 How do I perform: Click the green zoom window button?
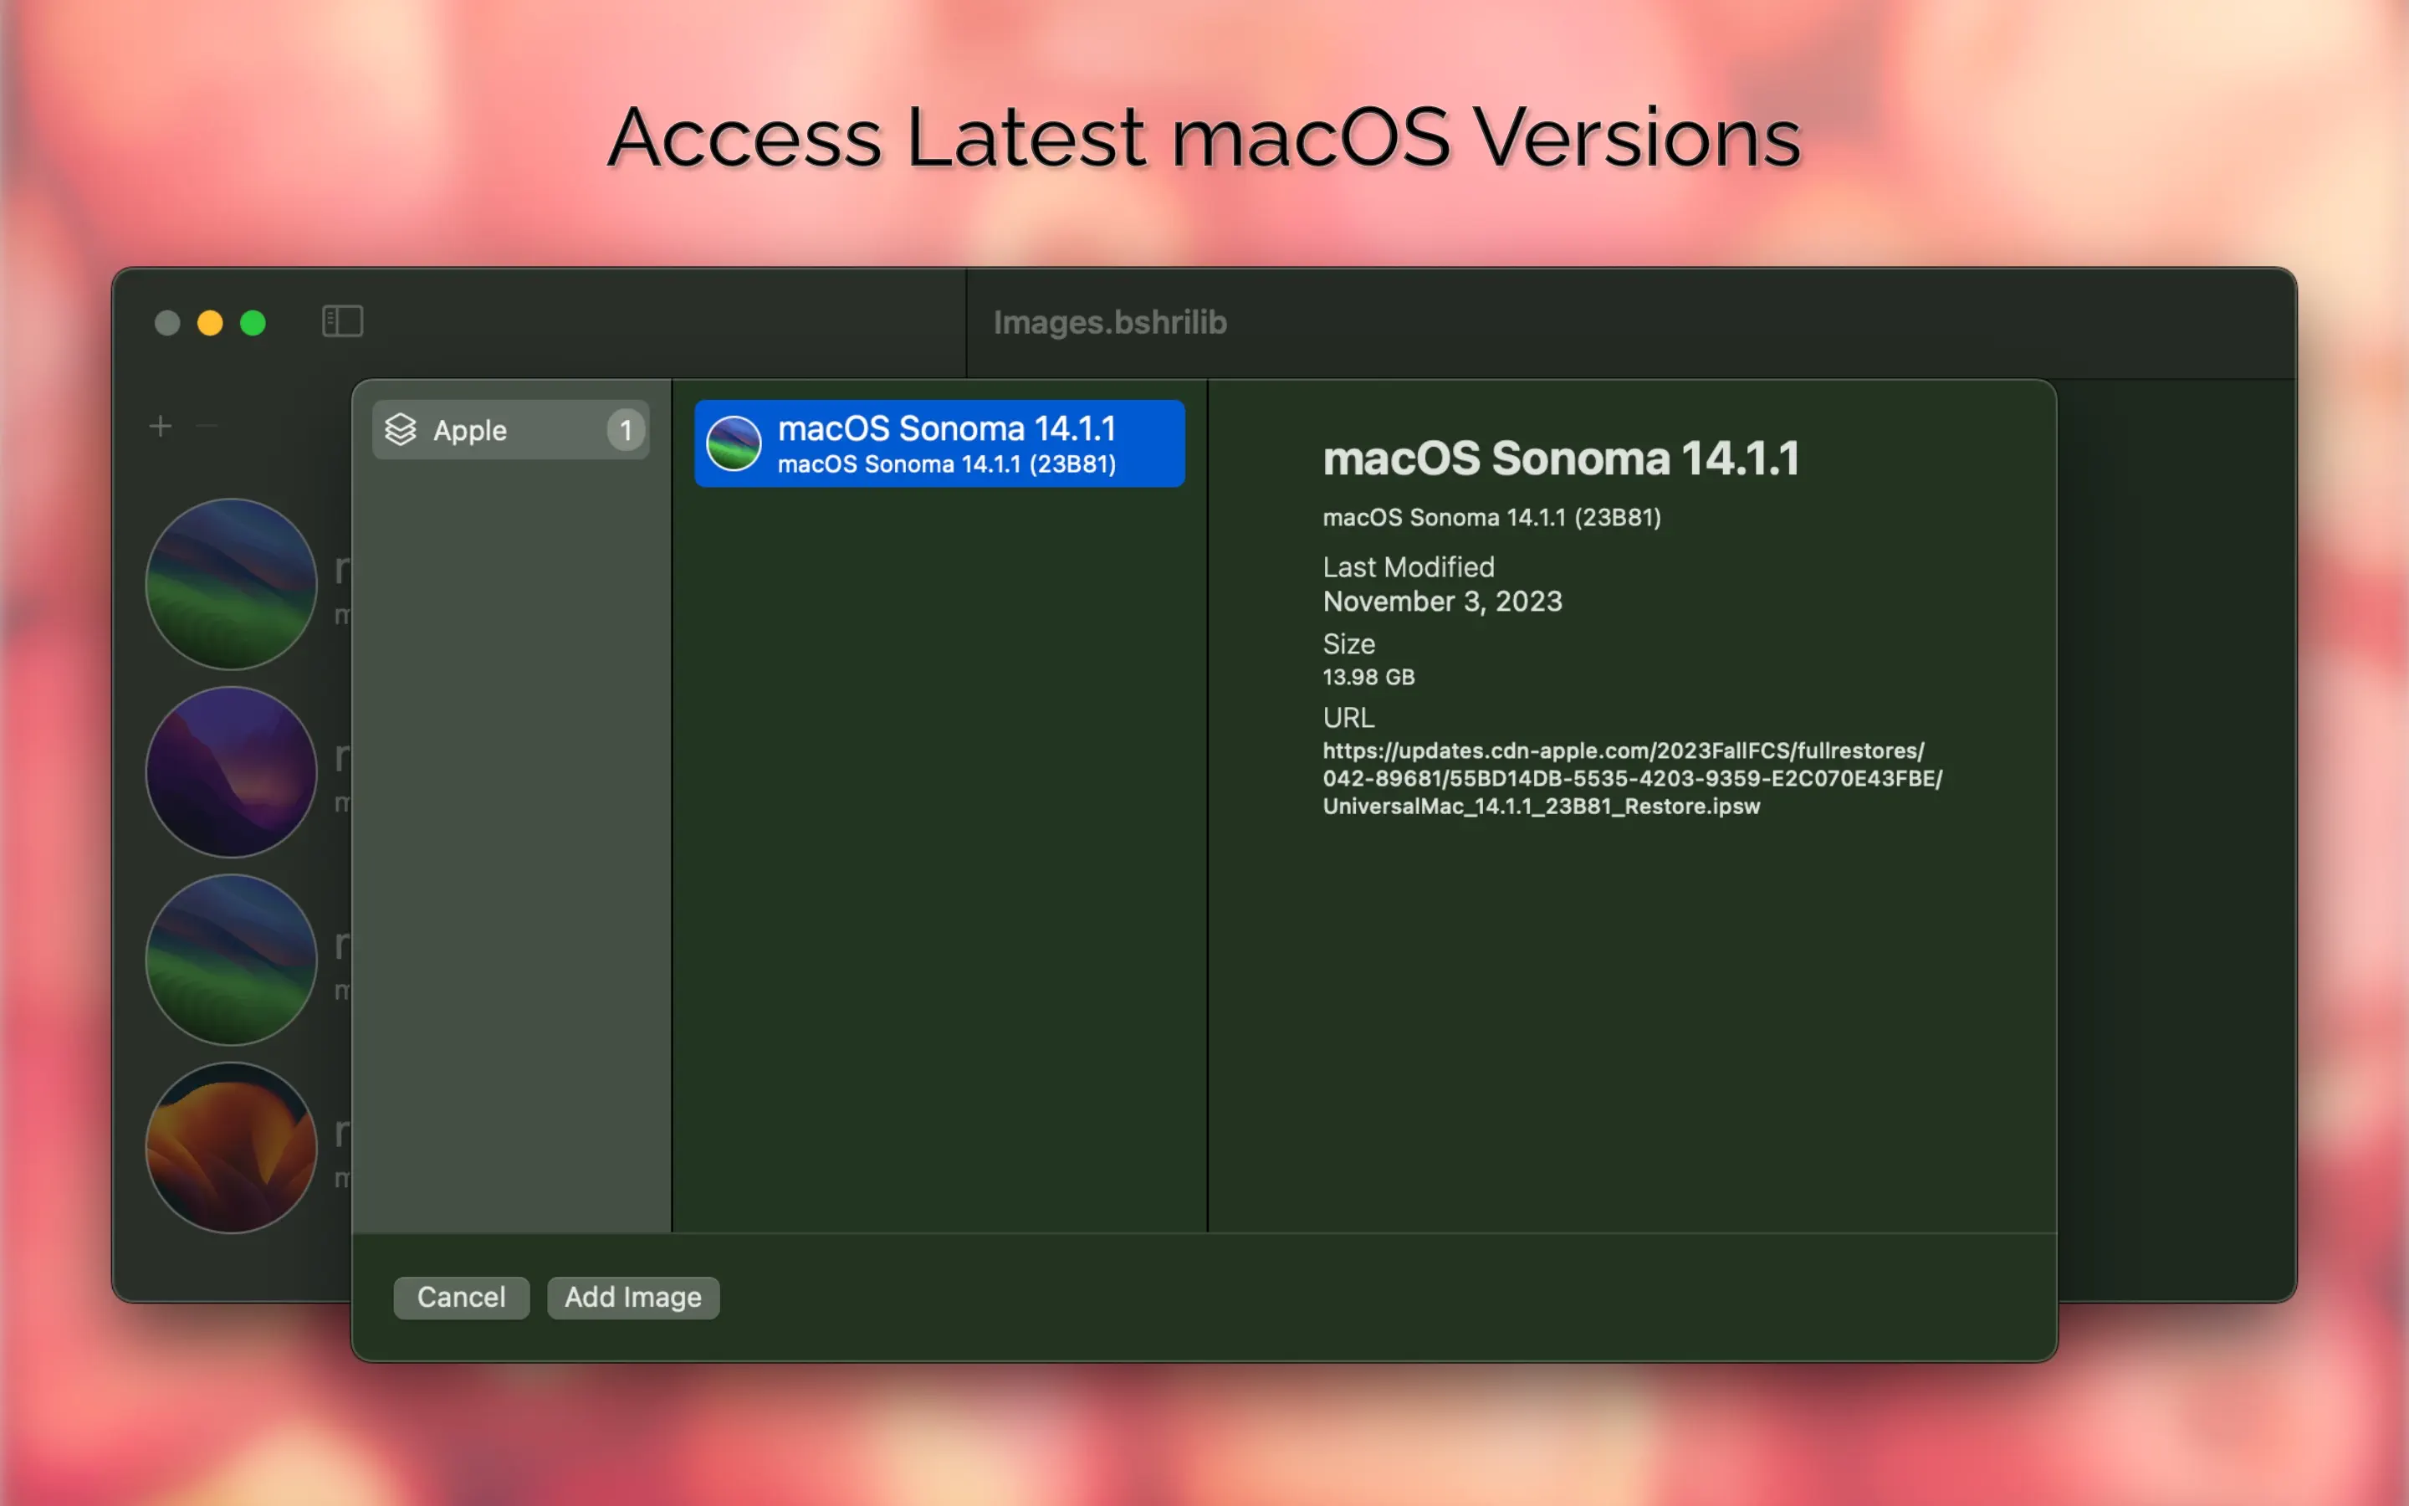(x=253, y=323)
